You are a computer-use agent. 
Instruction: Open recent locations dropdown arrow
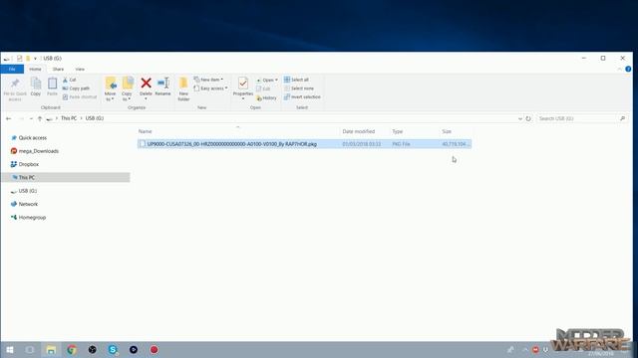31,118
